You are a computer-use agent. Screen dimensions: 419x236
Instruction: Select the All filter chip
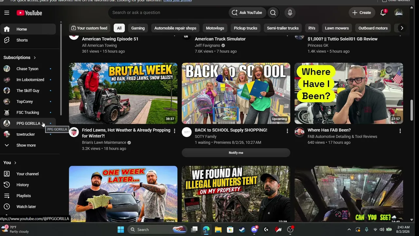pos(119,28)
